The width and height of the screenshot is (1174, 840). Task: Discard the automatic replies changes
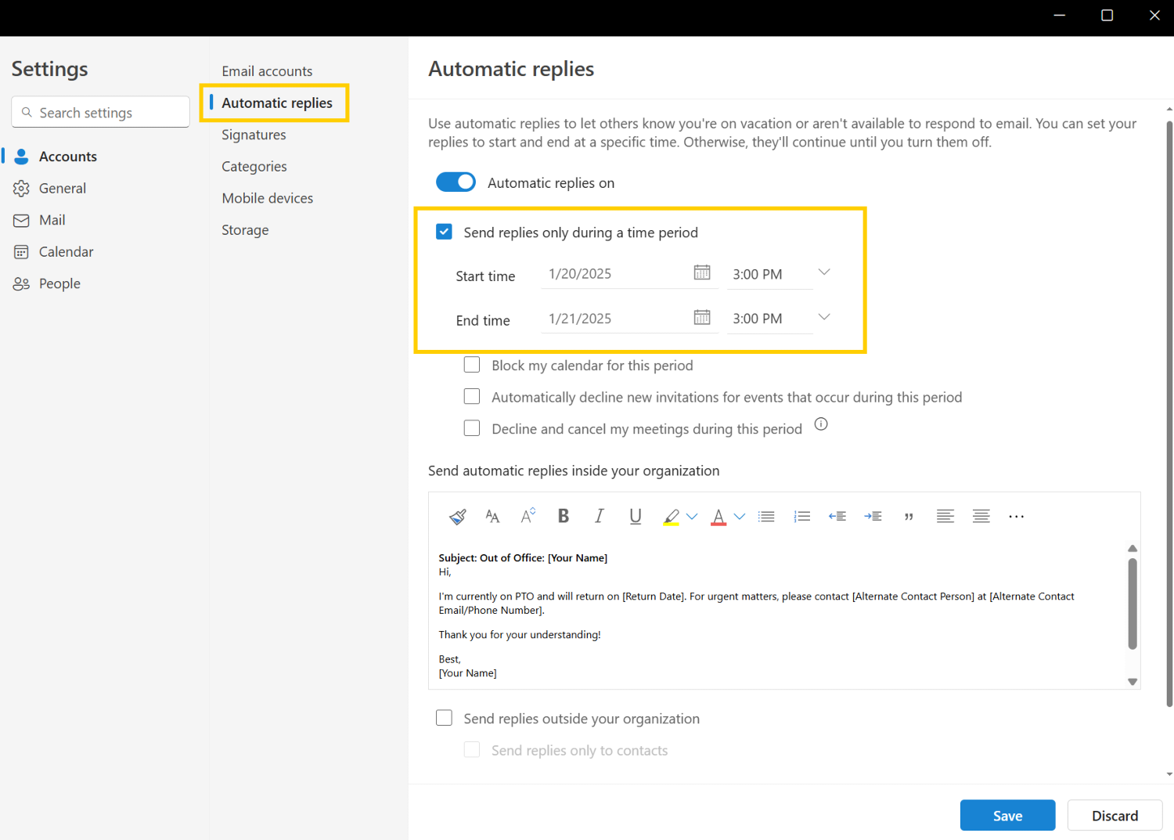click(x=1115, y=815)
